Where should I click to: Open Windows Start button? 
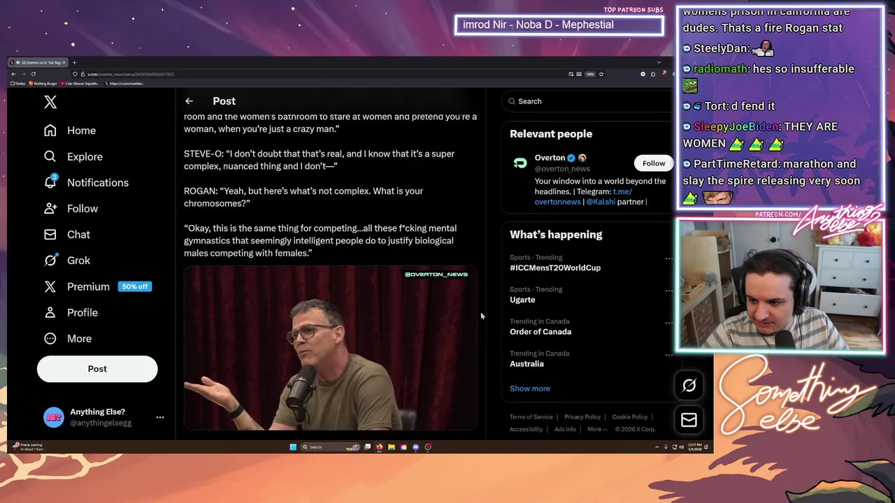point(293,447)
